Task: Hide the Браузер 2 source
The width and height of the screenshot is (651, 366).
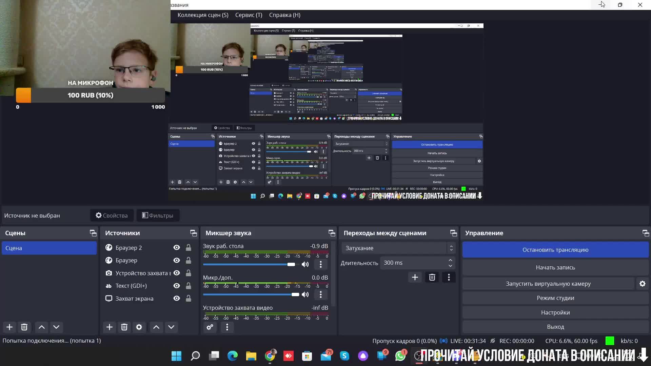Action: 176,248
